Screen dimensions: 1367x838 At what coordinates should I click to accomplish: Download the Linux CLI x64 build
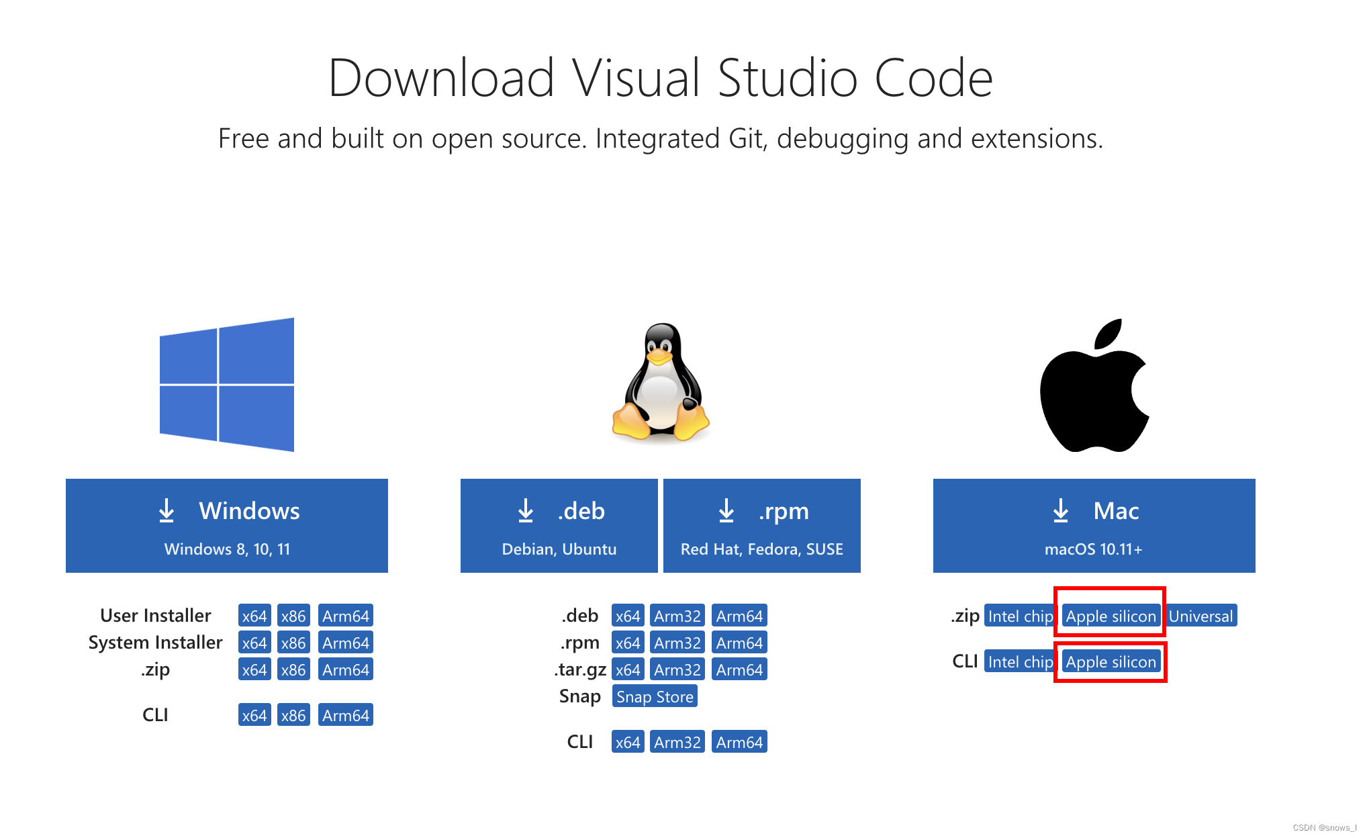tap(628, 742)
